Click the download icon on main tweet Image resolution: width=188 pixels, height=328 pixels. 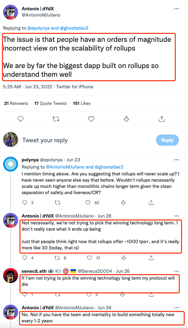(x=127, y=119)
